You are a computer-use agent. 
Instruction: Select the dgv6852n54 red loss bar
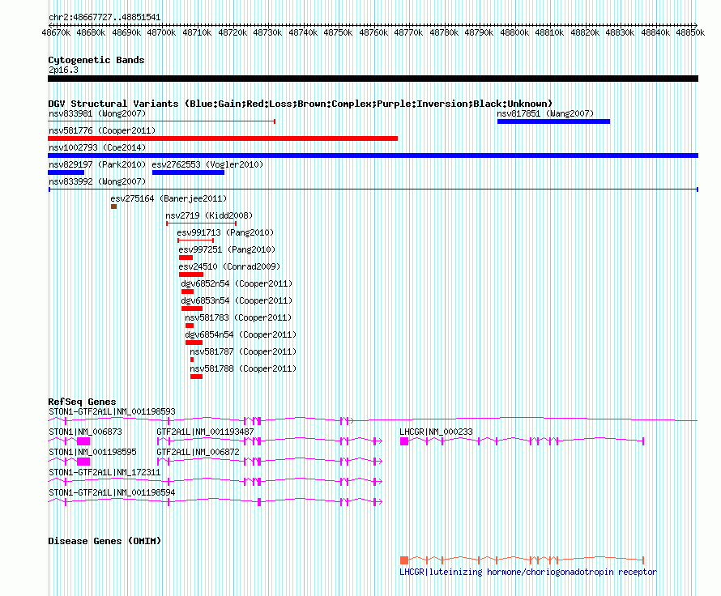187,292
